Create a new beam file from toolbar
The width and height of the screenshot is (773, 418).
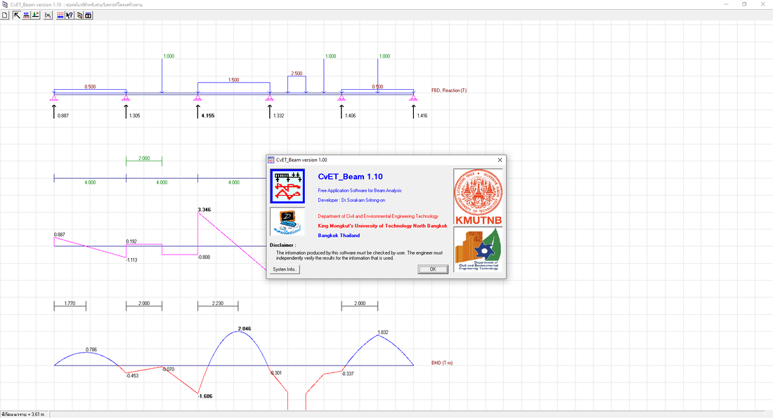click(5, 15)
